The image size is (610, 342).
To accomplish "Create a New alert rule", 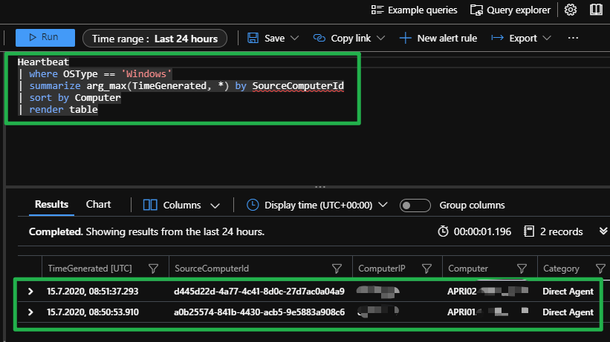I will (438, 38).
